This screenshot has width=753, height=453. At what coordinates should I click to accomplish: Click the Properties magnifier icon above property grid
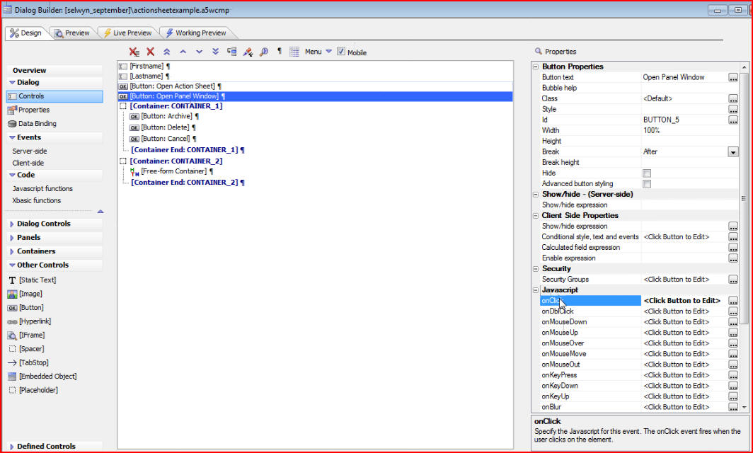(539, 51)
